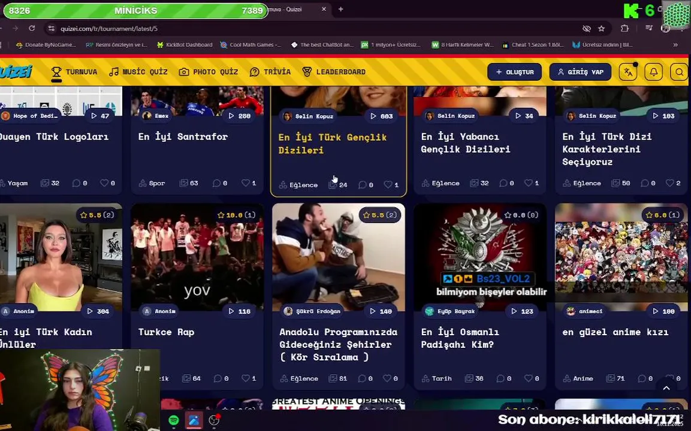Open the Photo Quiz tab
The height and width of the screenshot is (431, 691).
[x=209, y=72]
